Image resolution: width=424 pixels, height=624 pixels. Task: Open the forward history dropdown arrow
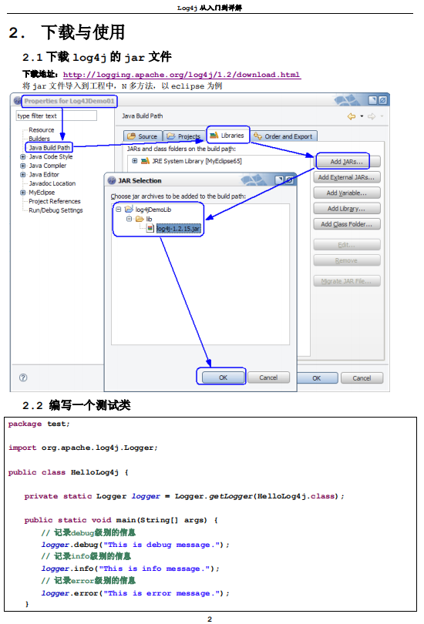pos(382,116)
